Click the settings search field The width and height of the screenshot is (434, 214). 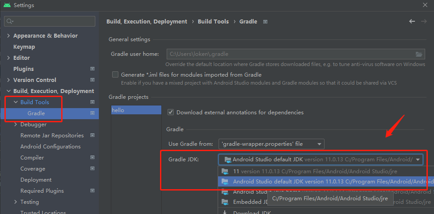[x=50, y=21]
